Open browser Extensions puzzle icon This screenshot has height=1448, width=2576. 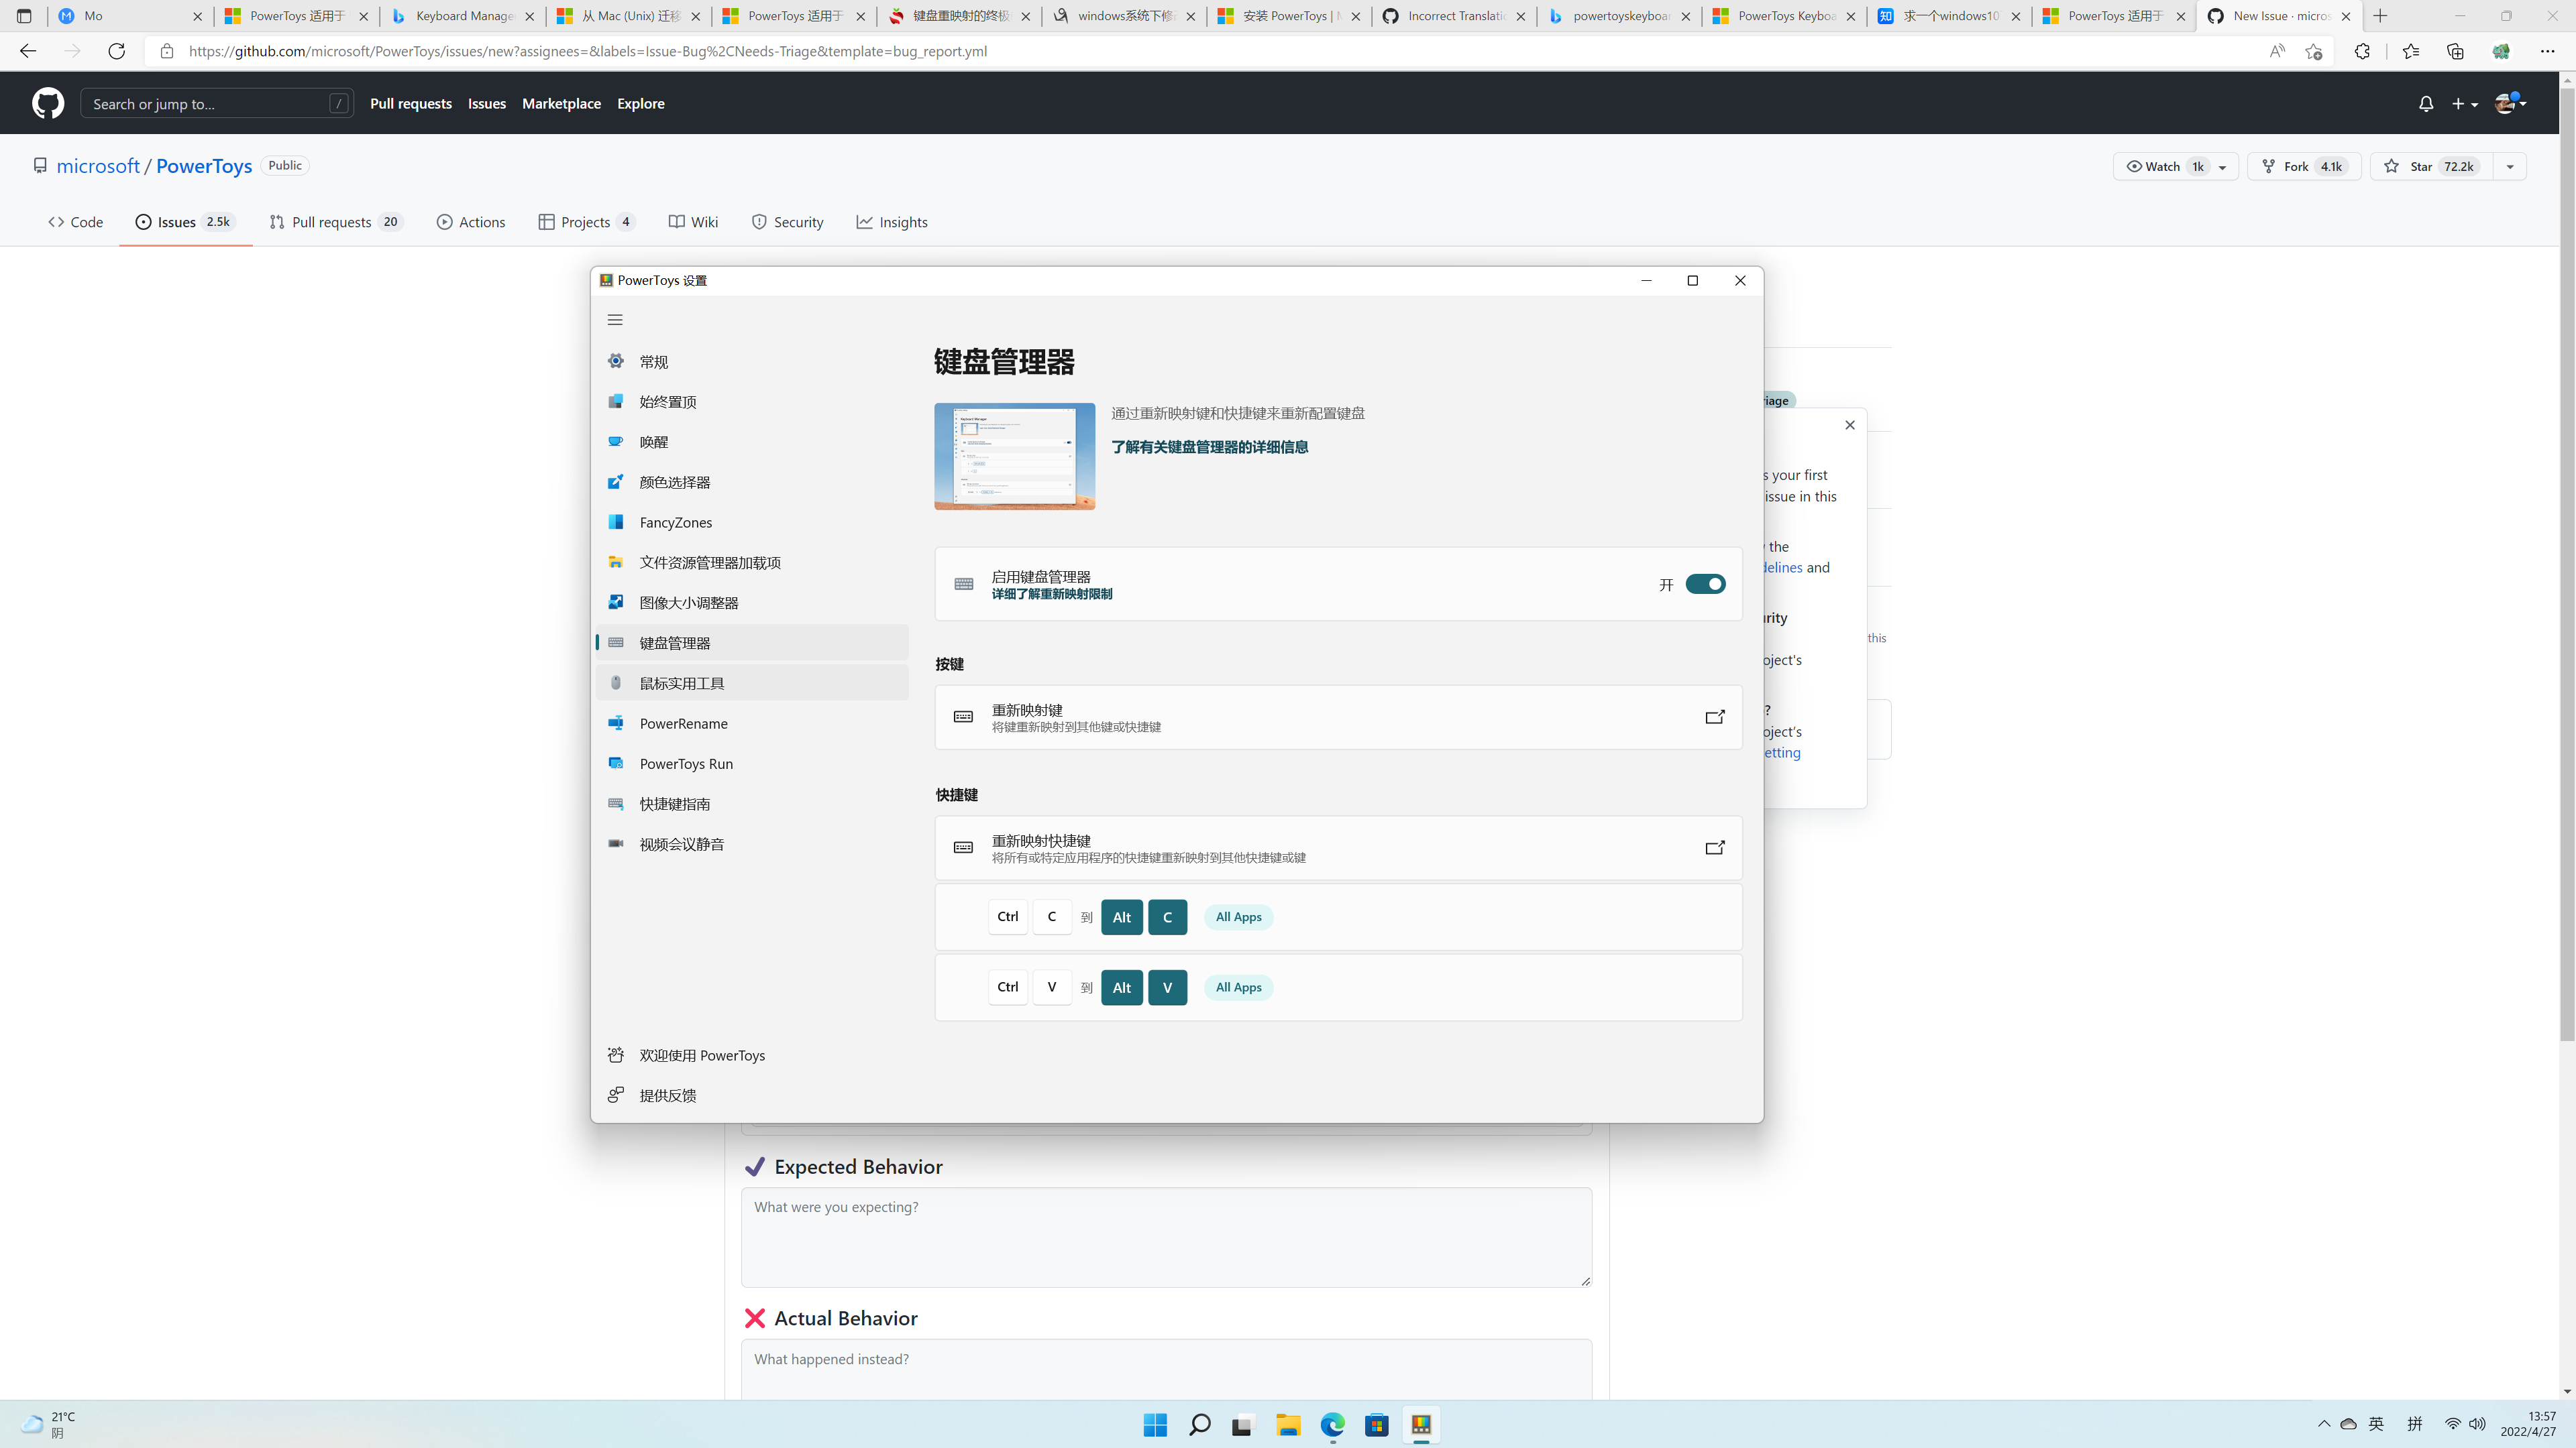(2362, 51)
